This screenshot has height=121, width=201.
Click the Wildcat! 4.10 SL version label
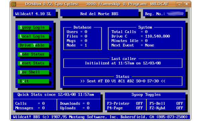click(33, 14)
